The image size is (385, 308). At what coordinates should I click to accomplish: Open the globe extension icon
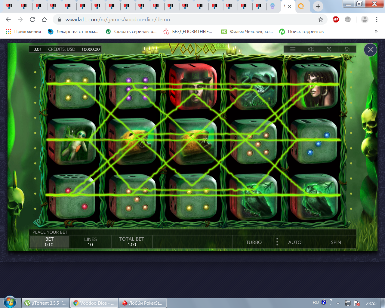click(348, 20)
